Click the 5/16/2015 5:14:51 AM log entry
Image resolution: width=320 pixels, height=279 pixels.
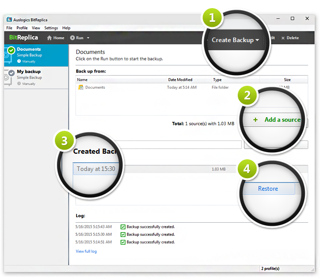coord(125,242)
